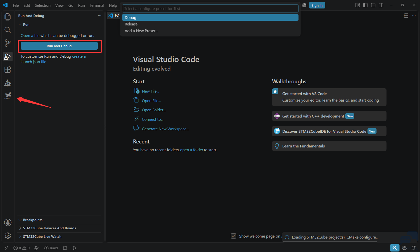Toggle the primary side bar
The image size is (420, 252).
point(365,5)
